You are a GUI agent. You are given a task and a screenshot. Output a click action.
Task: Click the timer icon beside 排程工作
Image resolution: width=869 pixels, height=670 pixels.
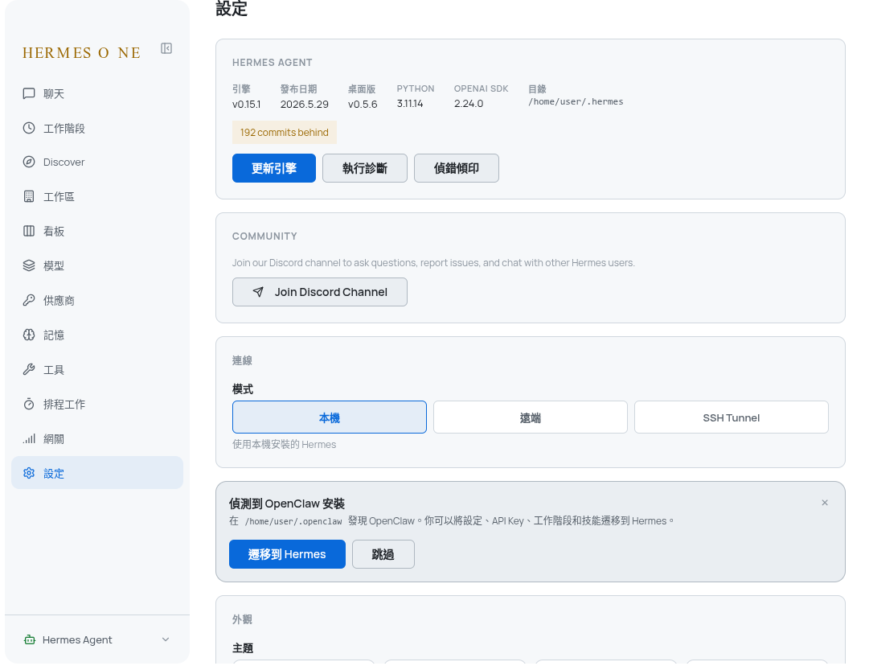coord(29,405)
